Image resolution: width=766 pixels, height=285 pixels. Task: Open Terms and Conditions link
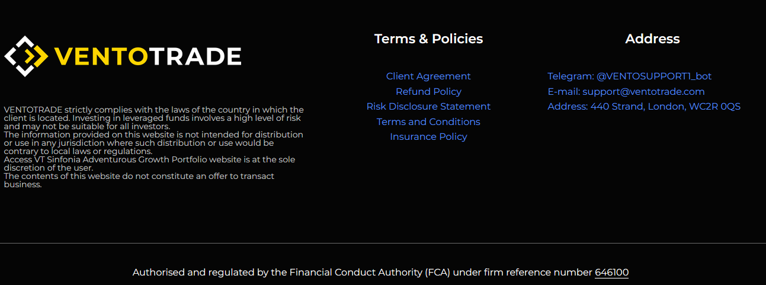tap(428, 121)
